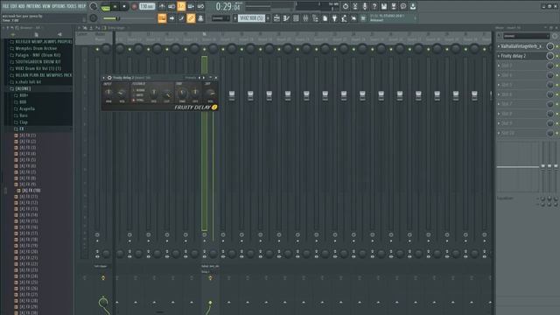Viewport: 560px width, 315px height.
Task: Click the Record button
Action: [x=134, y=6]
